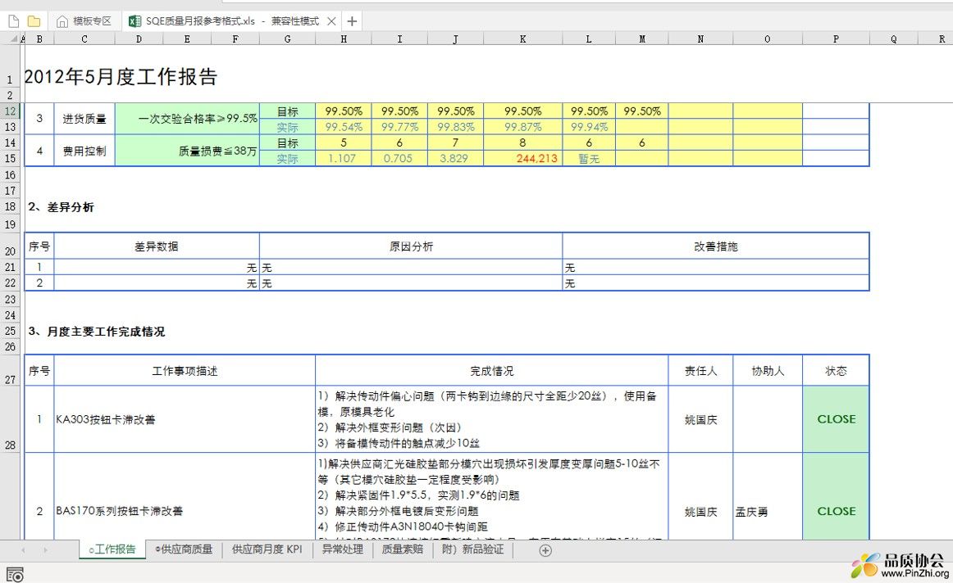Screen dimensions: 953x583
Task: Click the 工作事项描述 header cell
Action: (185, 371)
